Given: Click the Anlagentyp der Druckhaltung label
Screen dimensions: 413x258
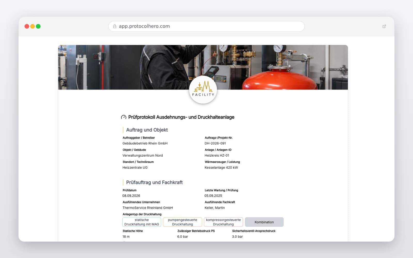Looking at the screenshot, I should click(x=142, y=214).
